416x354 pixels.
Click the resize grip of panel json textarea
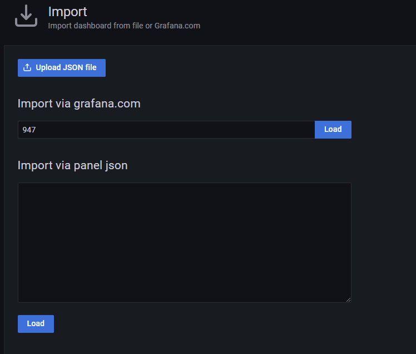(x=348, y=299)
